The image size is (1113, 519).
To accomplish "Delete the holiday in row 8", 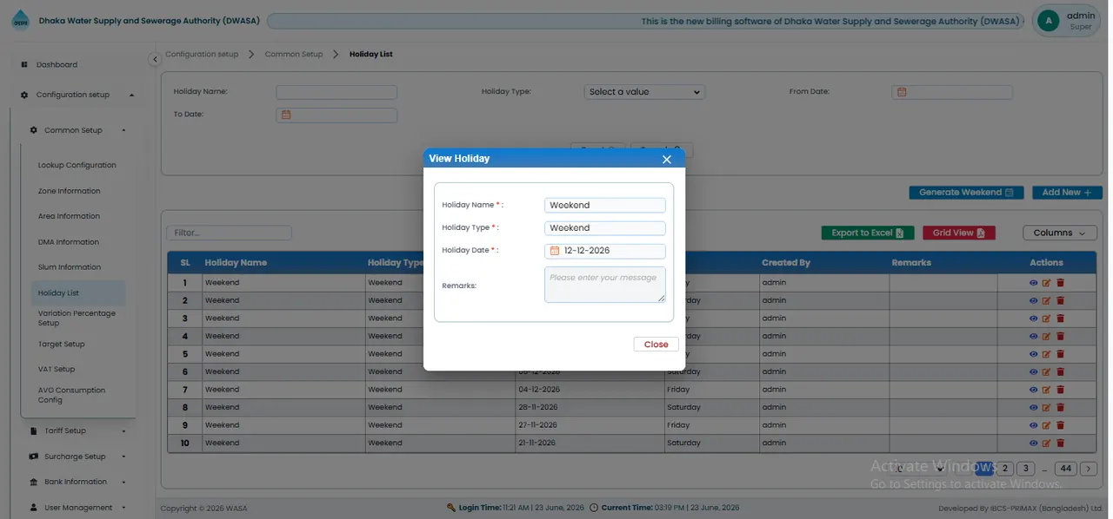I will pos(1060,407).
